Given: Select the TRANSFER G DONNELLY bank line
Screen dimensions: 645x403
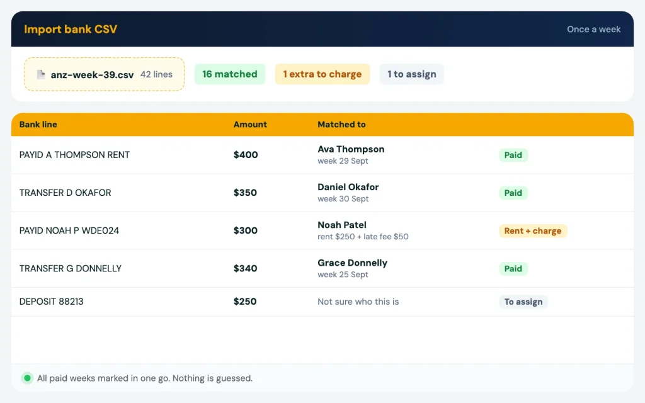Looking at the screenshot, I should pos(71,268).
